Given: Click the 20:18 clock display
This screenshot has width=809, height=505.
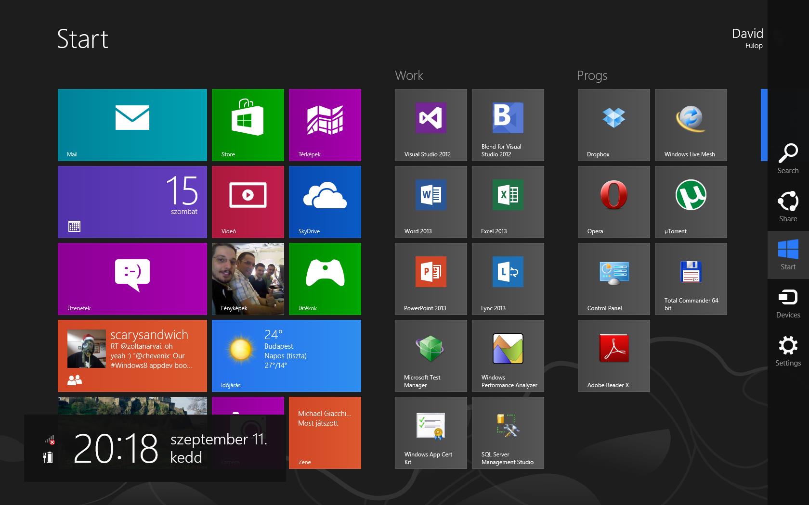Looking at the screenshot, I should pos(116,448).
